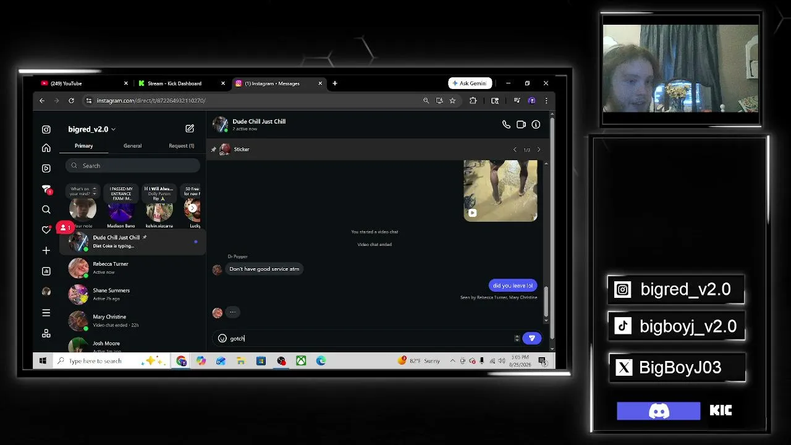The width and height of the screenshot is (791, 445).
Task: Open Reels from the Instagram sidebar
Action: click(x=46, y=168)
